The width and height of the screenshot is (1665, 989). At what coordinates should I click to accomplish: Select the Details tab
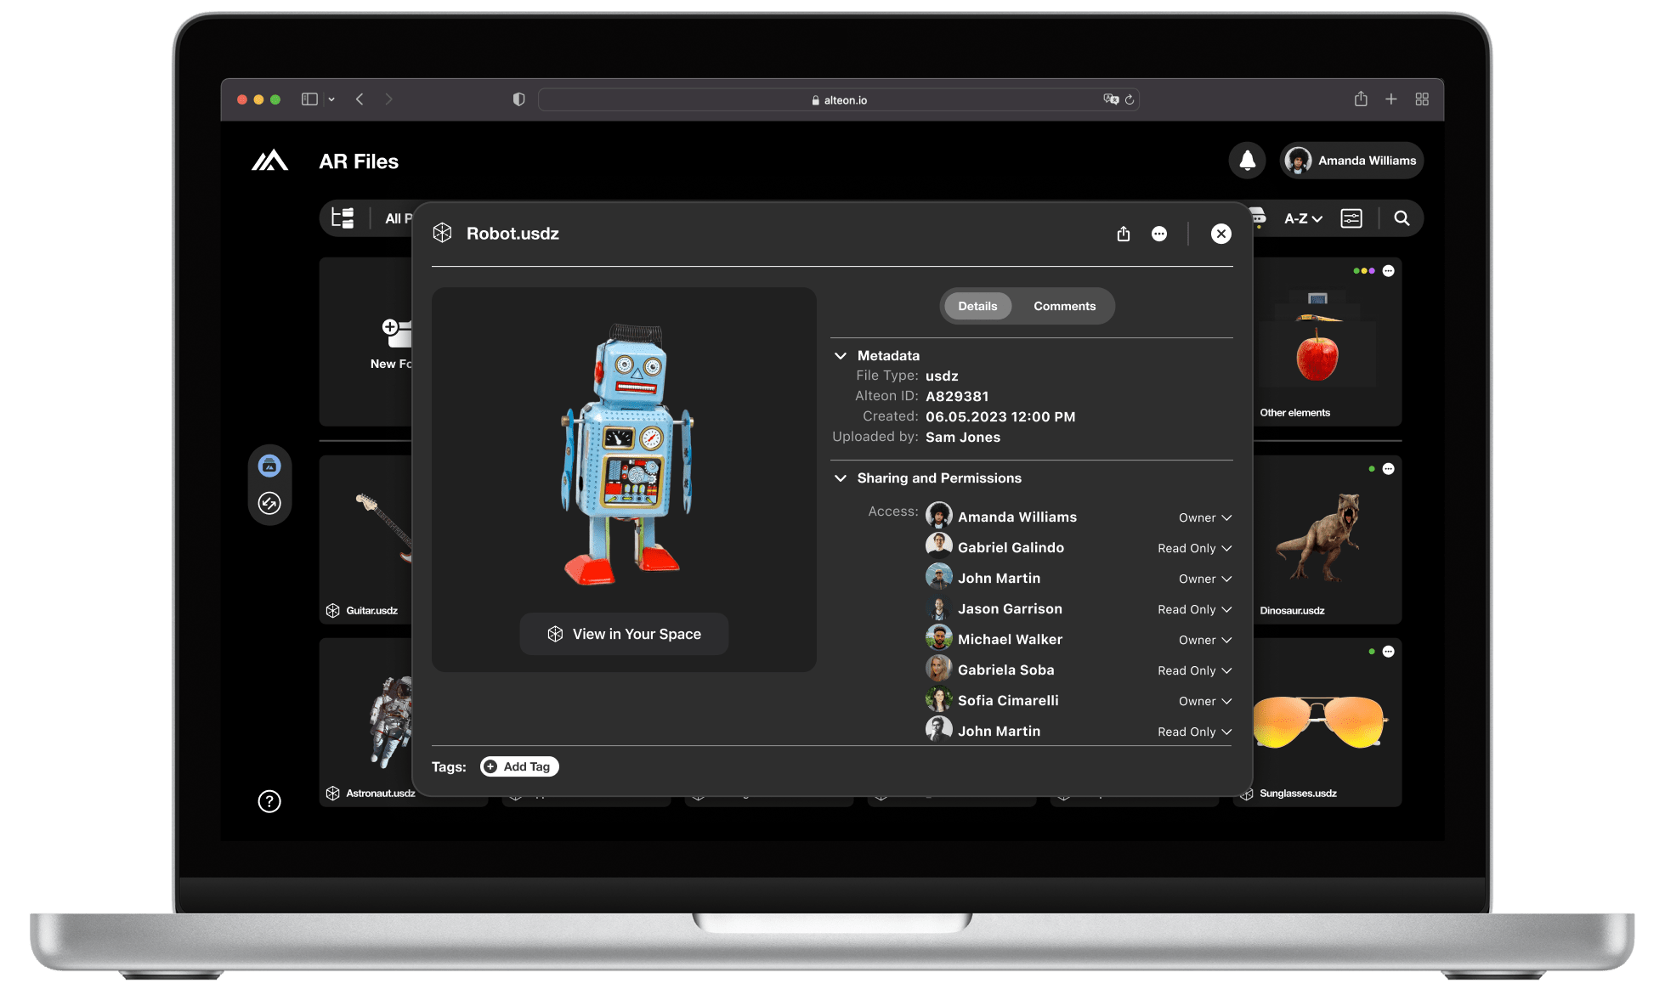coord(977,305)
